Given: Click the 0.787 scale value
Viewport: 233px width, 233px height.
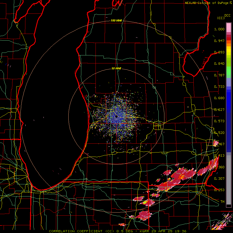Looking at the screenshot, I should point(219,75).
